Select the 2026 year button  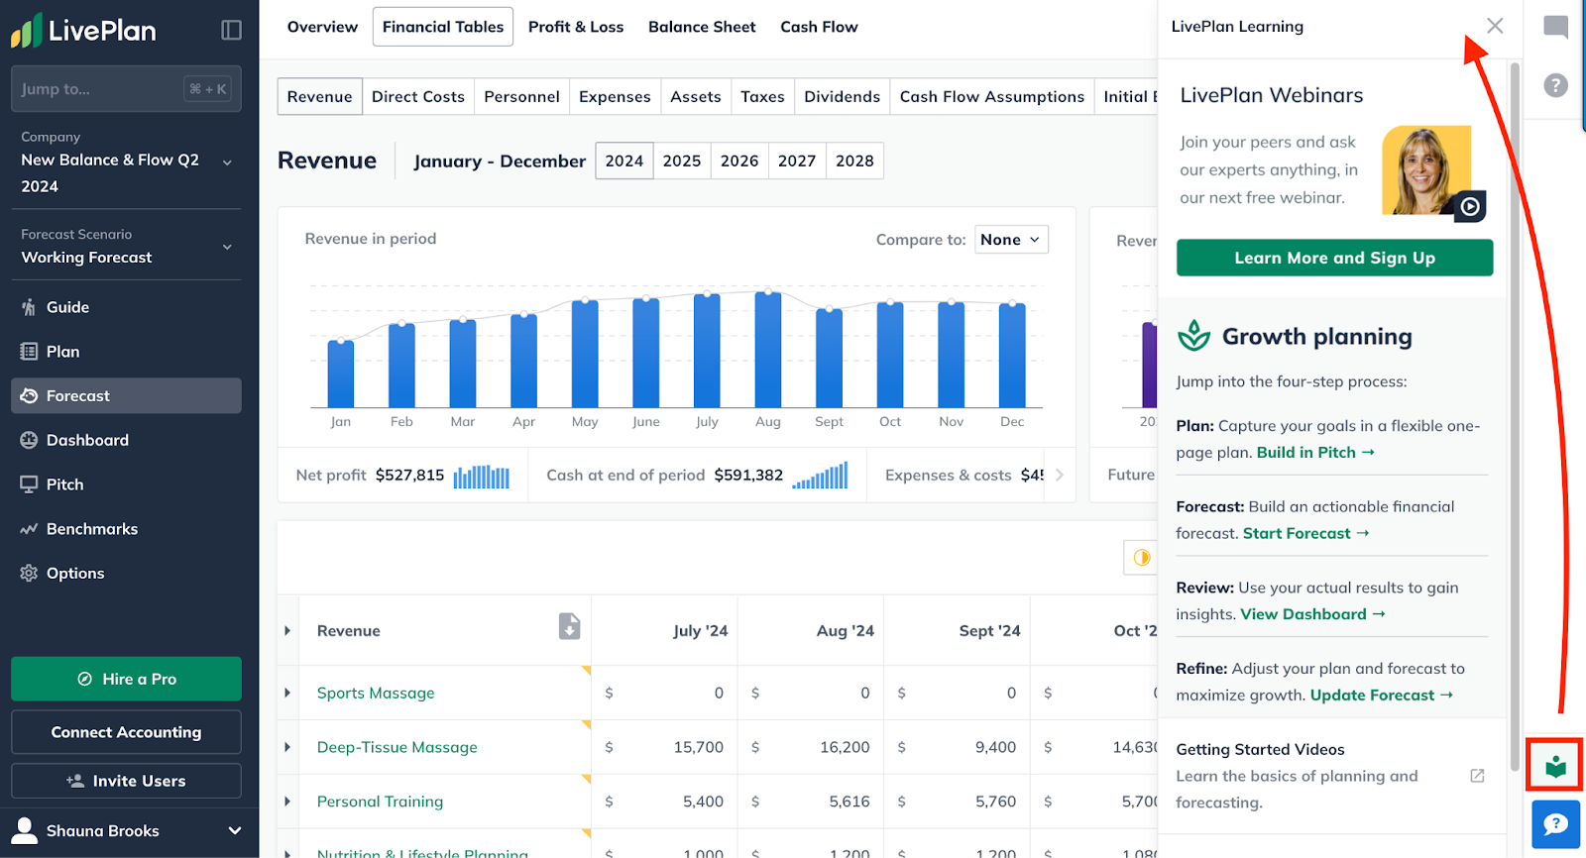pyautogui.click(x=739, y=161)
